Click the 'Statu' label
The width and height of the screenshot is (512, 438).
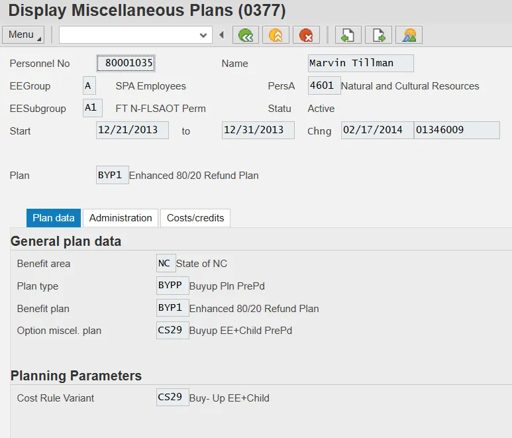[280, 109]
